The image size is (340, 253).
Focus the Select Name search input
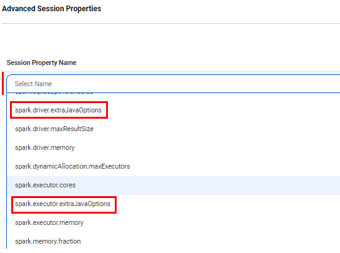173,84
